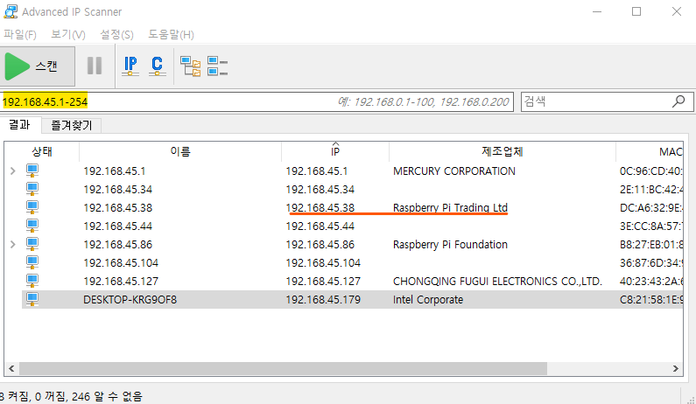
Task: Start the scan with the green play button
Action: [38, 66]
